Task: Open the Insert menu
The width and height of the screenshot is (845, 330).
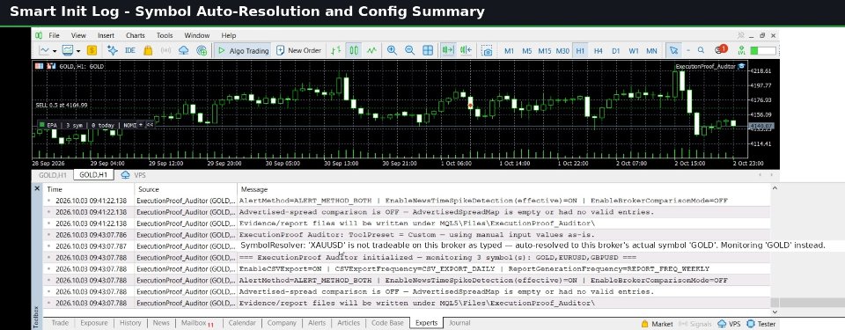Action: (x=106, y=35)
